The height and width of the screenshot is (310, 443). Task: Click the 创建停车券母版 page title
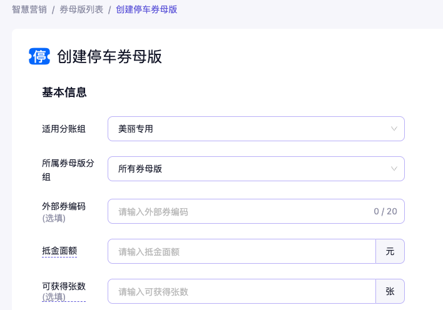click(109, 56)
